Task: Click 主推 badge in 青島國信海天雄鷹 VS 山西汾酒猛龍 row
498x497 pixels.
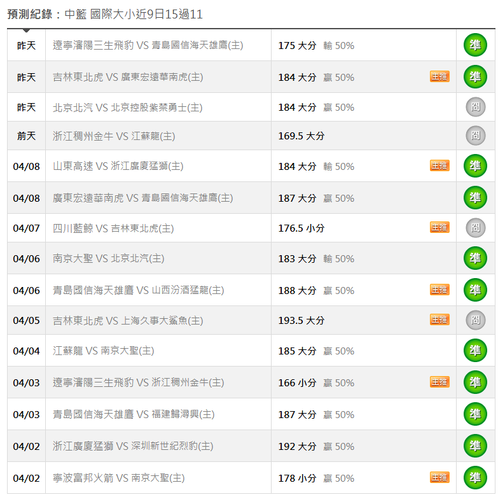Action: (x=439, y=290)
